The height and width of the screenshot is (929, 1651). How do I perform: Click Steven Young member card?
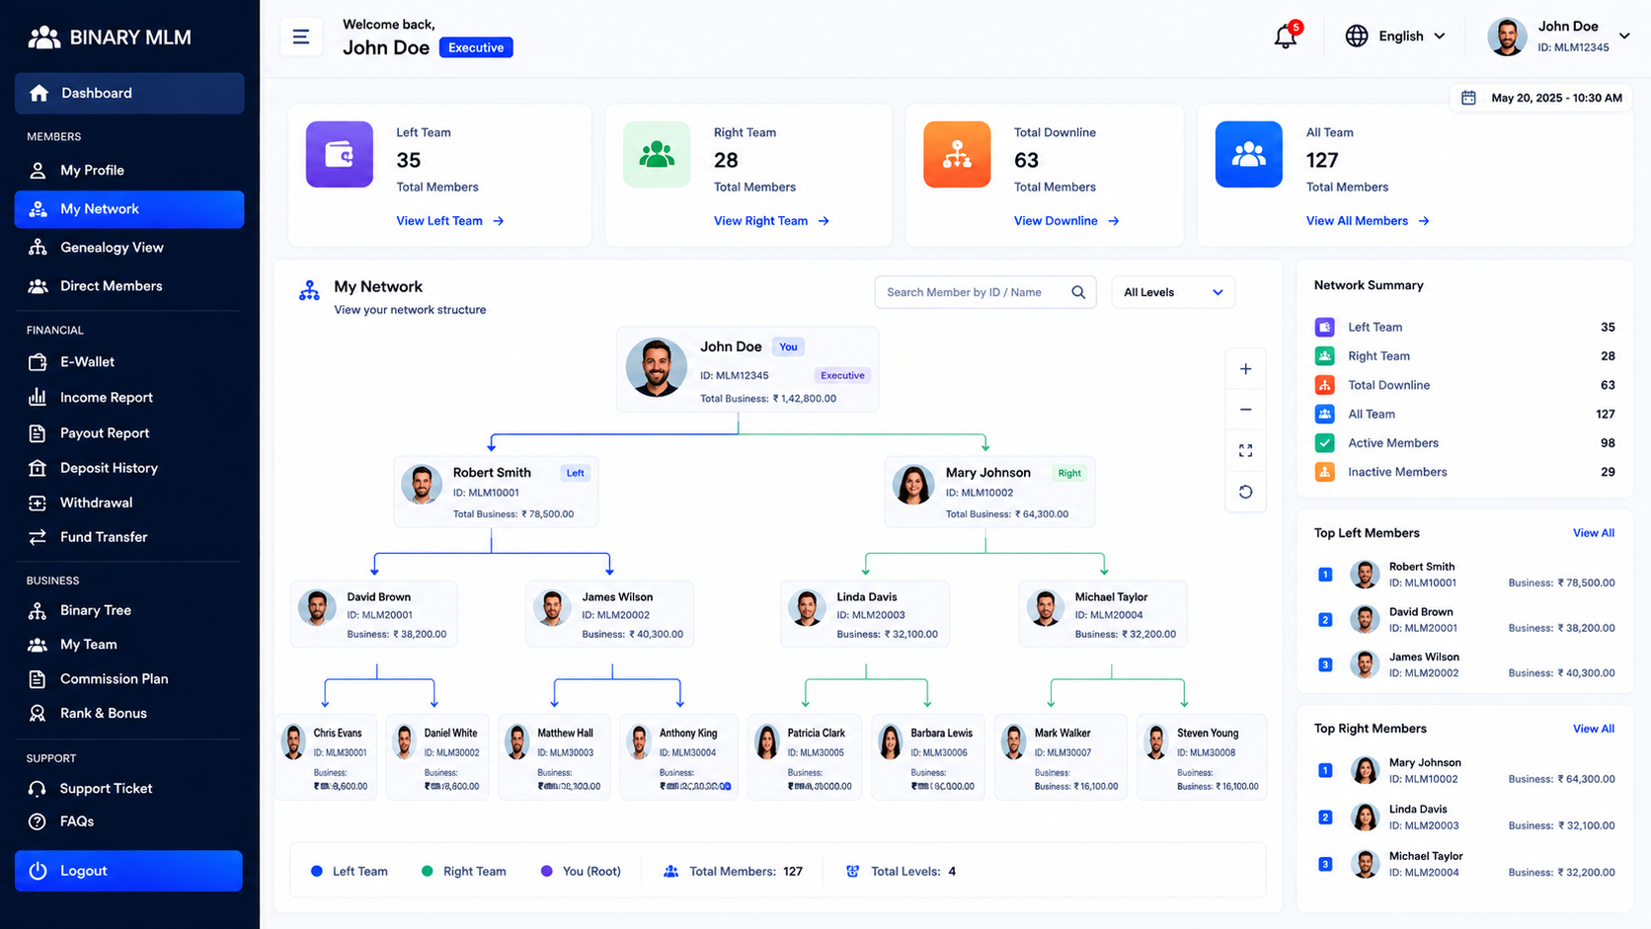pos(1202,757)
